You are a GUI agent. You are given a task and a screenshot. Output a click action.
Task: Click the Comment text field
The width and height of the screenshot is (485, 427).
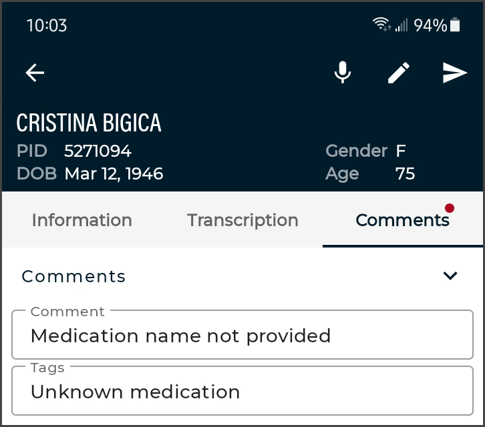coord(242,335)
